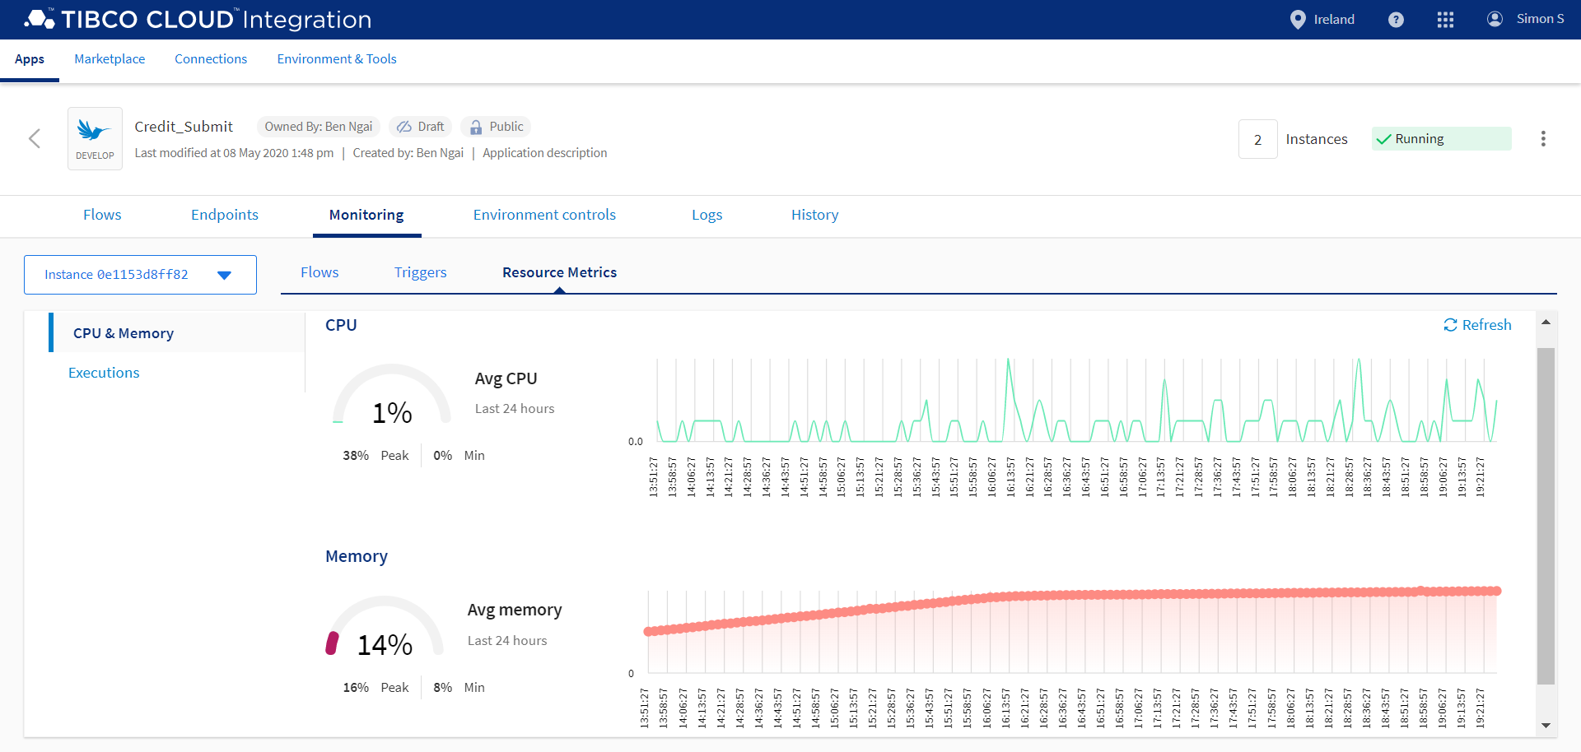This screenshot has height=752, width=1581.
Task: Open the Triggers sub-tab
Action: [x=420, y=272]
